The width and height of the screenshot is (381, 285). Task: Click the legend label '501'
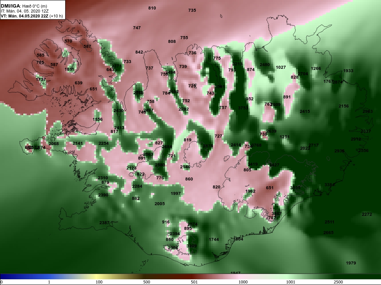coord(194,282)
